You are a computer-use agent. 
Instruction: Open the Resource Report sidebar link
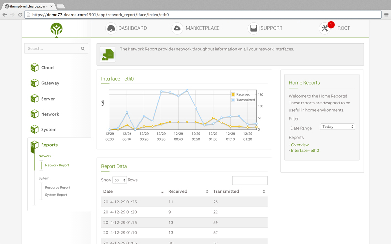click(58, 187)
